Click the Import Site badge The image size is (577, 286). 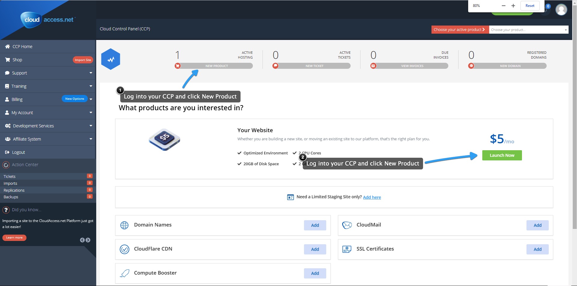[x=83, y=60]
